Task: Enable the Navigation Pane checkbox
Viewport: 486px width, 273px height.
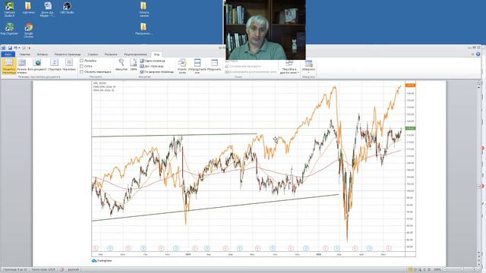Action: (81, 72)
